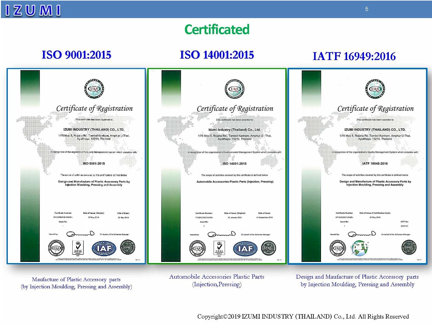Viewport: 432px width, 324px height.
Task: Click slide page number 5
Action: tap(367, 9)
